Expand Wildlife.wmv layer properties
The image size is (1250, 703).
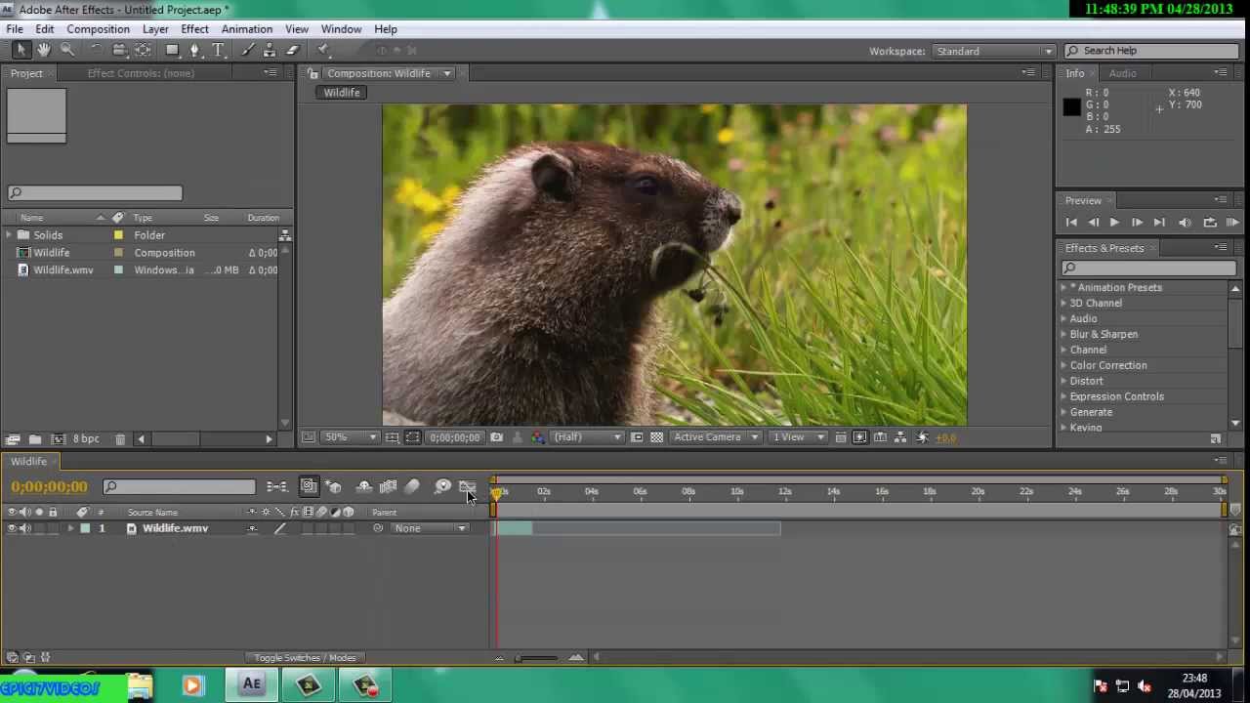(70, 528)
